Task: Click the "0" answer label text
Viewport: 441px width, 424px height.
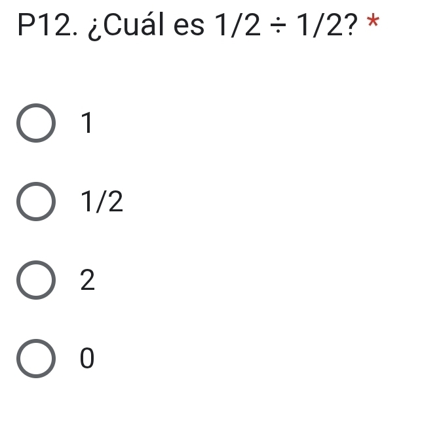Action: pos(87,358)
